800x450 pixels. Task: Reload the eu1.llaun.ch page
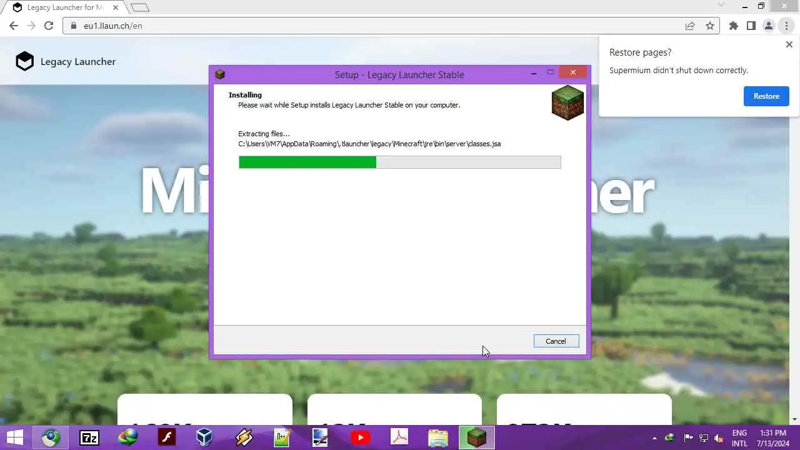coord(49,26)
